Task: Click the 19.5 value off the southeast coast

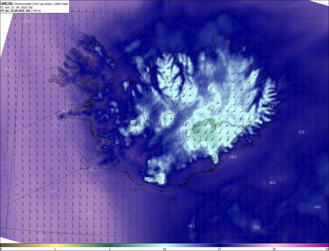Action: click(233, 157)
